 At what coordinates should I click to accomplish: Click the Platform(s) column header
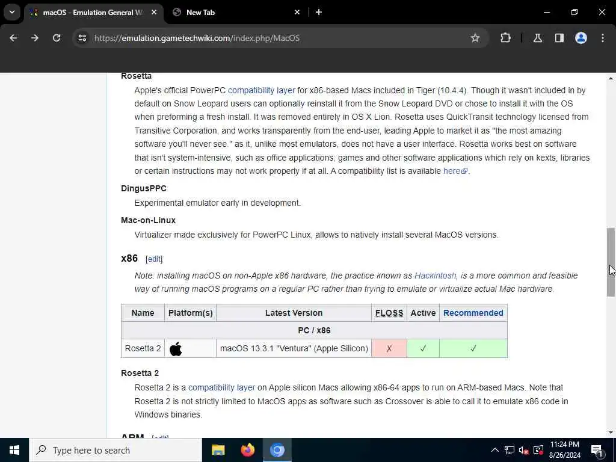tap(191, 313)
